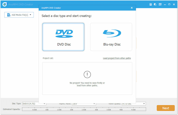Click the Estimated Capacity bar

coord(84,109)
